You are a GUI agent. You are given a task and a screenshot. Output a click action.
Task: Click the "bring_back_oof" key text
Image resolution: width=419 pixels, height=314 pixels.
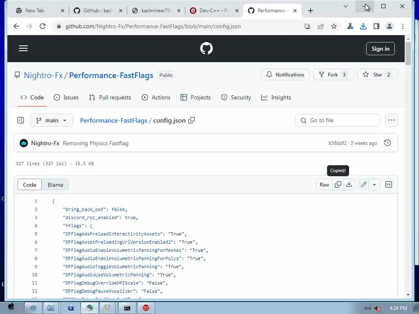tap(84, 210)
